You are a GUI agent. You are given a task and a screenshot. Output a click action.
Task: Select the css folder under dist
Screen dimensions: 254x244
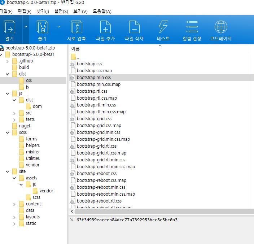pos(29,80)
